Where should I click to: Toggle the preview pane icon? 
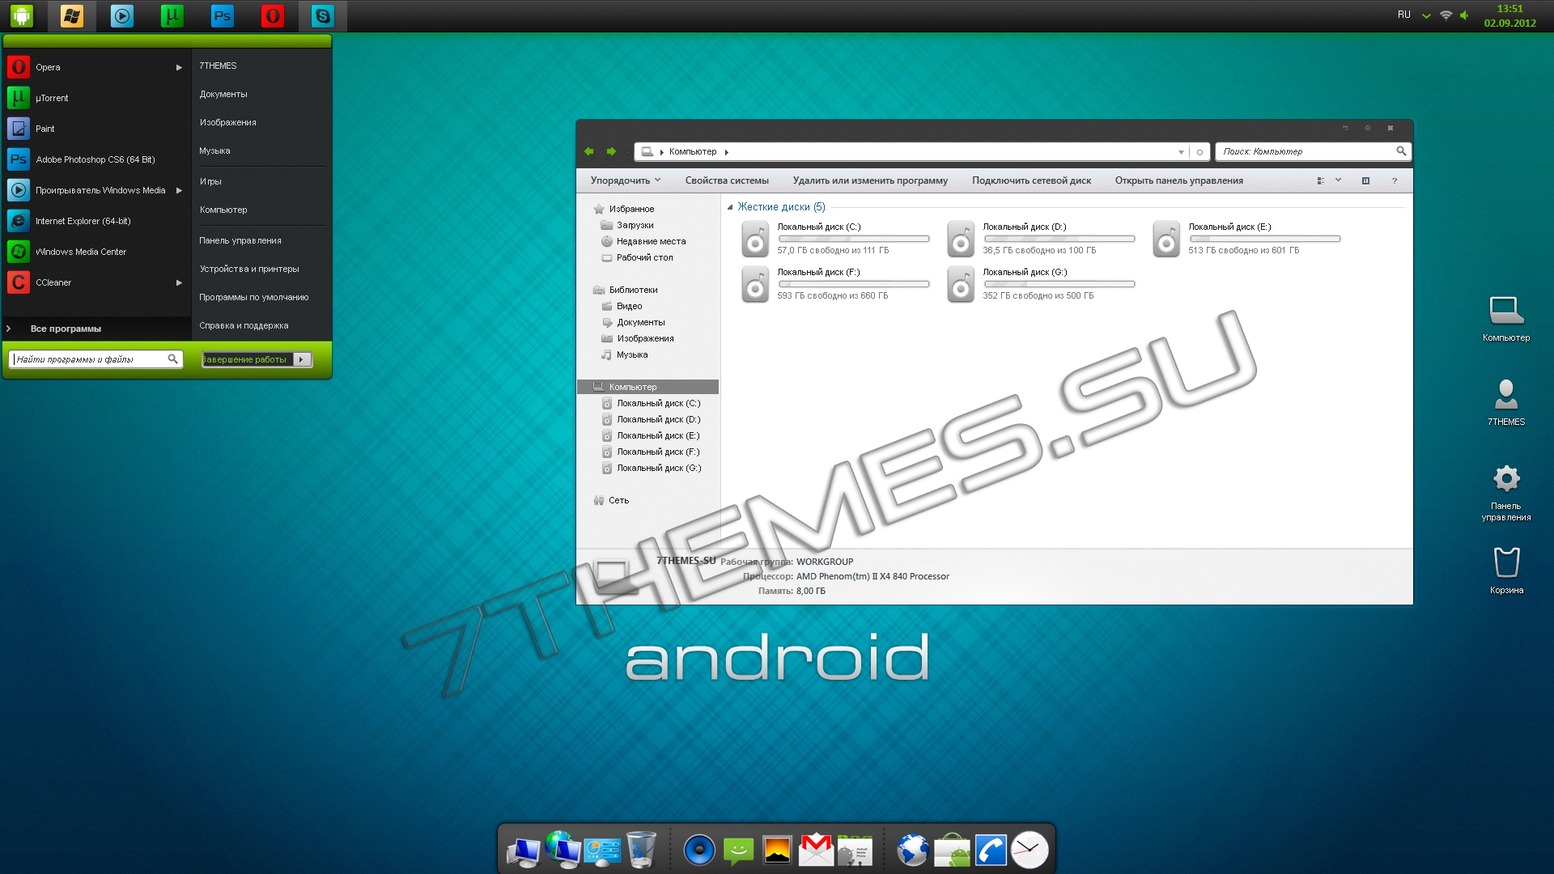coord(1365,180)
